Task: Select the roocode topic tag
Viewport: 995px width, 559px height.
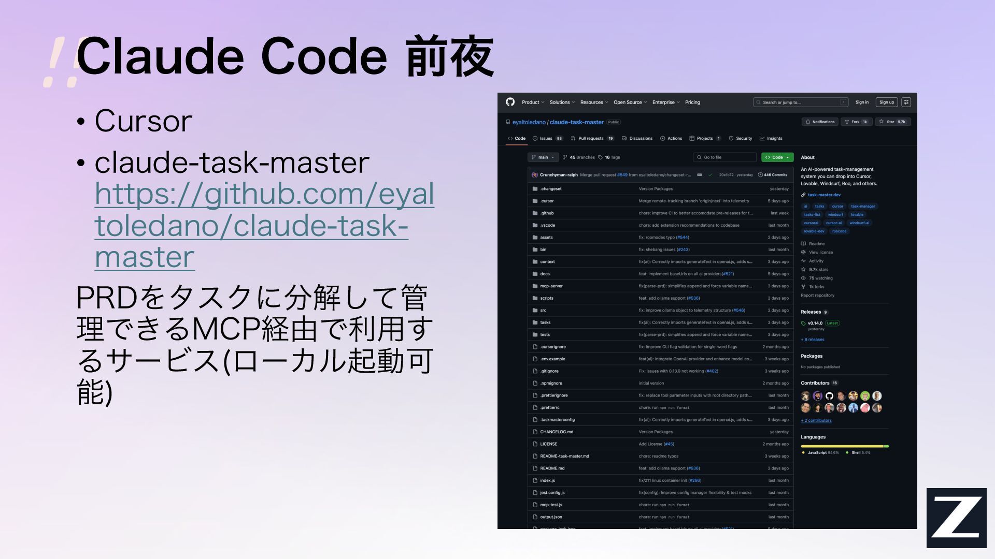Action: pyautogui.click(x=839, y=231)
